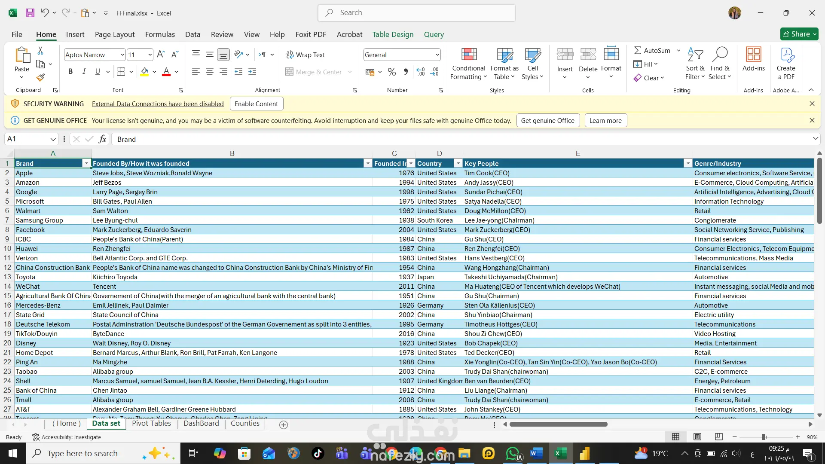Switch to the DashBoard sheet tab

point(201,423)
